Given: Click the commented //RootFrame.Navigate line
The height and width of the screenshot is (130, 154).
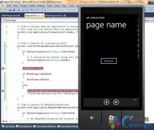Looking at the screenshot, I should (53, 93).
